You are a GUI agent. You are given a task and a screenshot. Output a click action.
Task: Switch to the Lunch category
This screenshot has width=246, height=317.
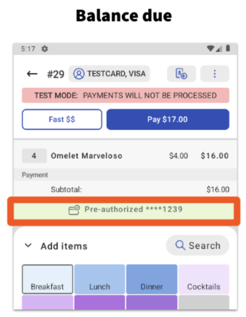point(100,279)
